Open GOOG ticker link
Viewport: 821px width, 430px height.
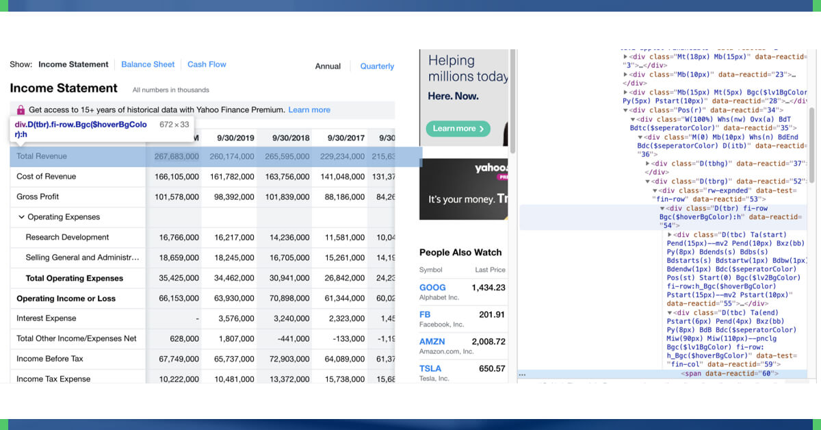(x=432, y=288)
